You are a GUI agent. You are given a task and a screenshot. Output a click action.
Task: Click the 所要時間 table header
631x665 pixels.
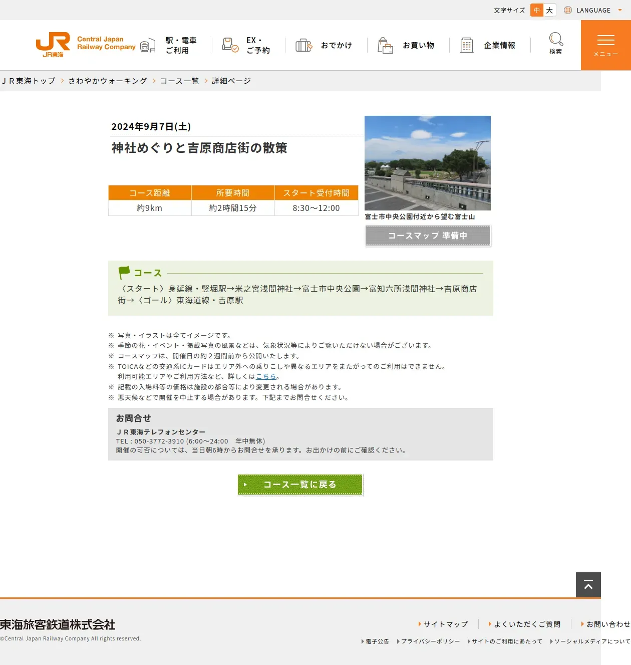(x=233, y=193)
